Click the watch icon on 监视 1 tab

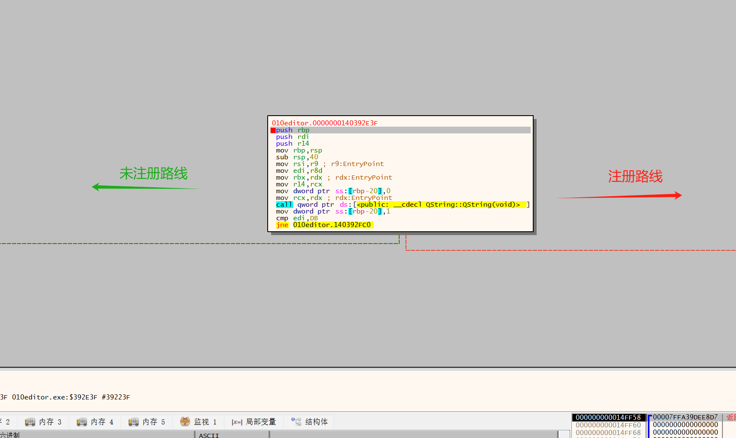[x=185, y=421]
